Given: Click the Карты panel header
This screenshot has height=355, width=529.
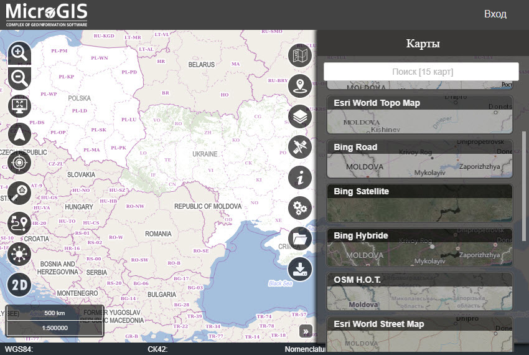Looking at the screenshot, I should coord(423,44).
